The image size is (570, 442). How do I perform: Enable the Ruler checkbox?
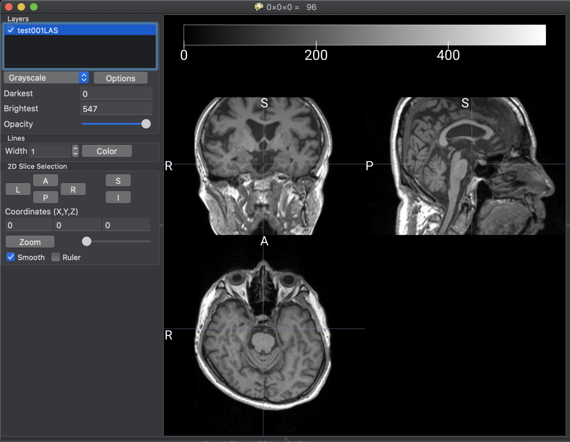click(x=55, y=257)
